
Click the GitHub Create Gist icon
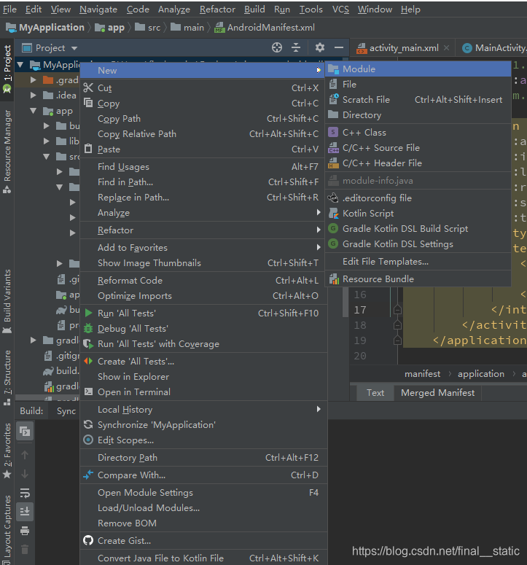[88, 540]
